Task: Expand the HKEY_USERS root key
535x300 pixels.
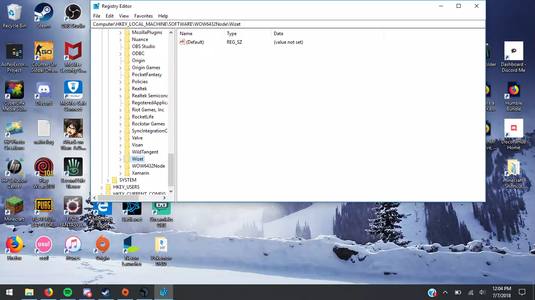Action: 102,187
